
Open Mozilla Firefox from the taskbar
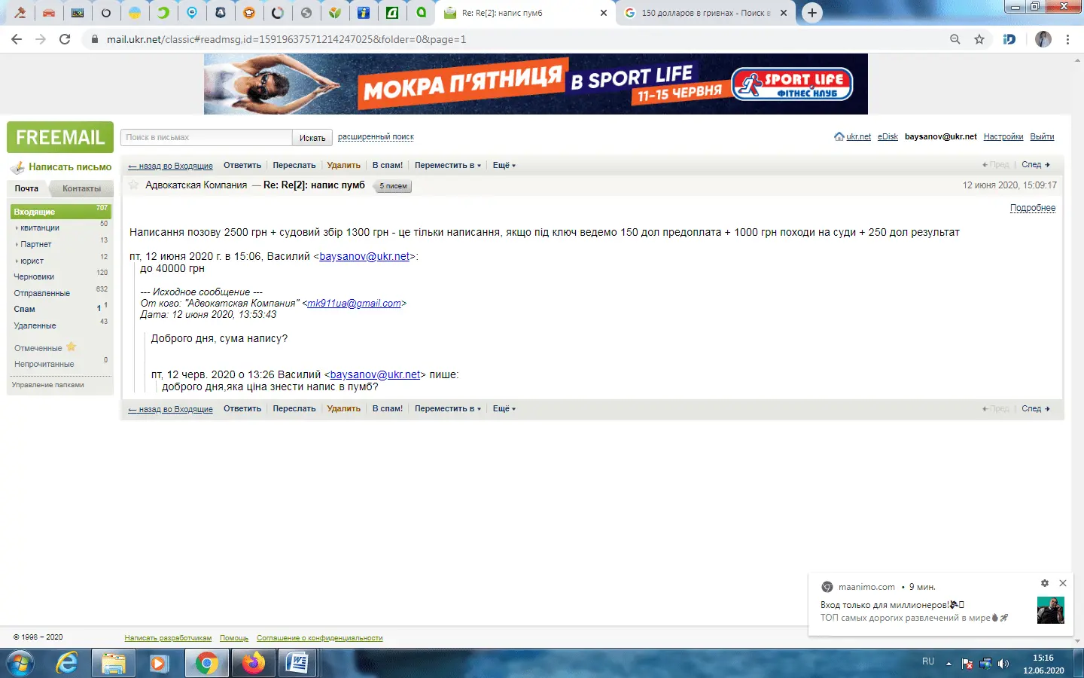pos(252,663)
